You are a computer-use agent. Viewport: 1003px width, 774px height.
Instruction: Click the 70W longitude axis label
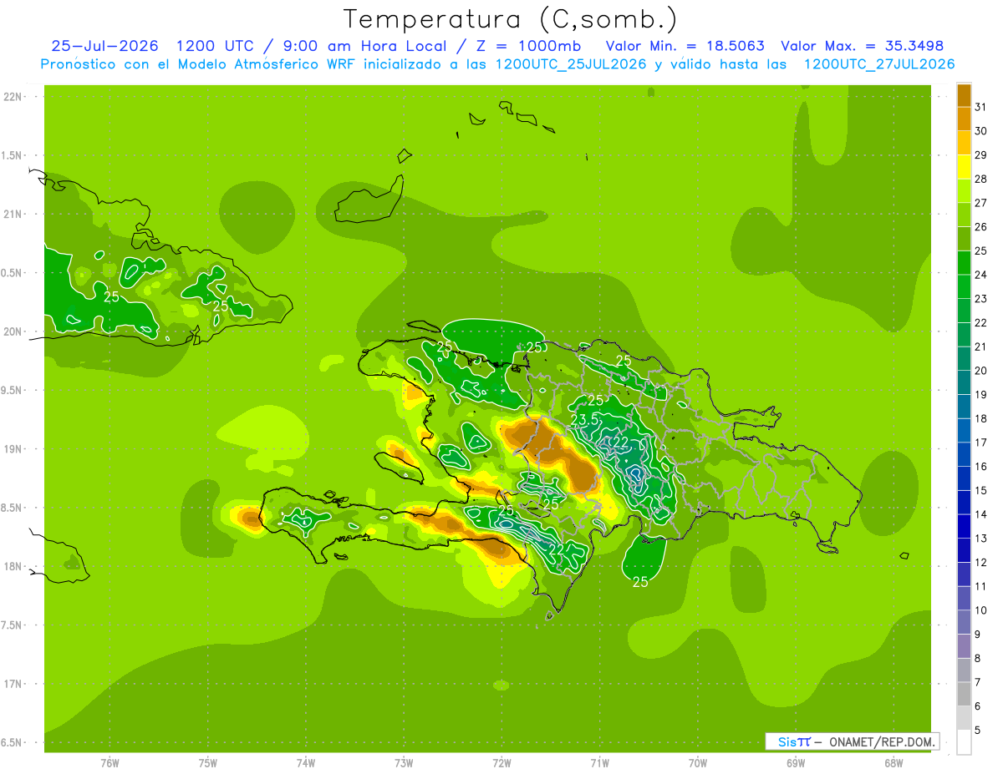click(x=698, y=763)
